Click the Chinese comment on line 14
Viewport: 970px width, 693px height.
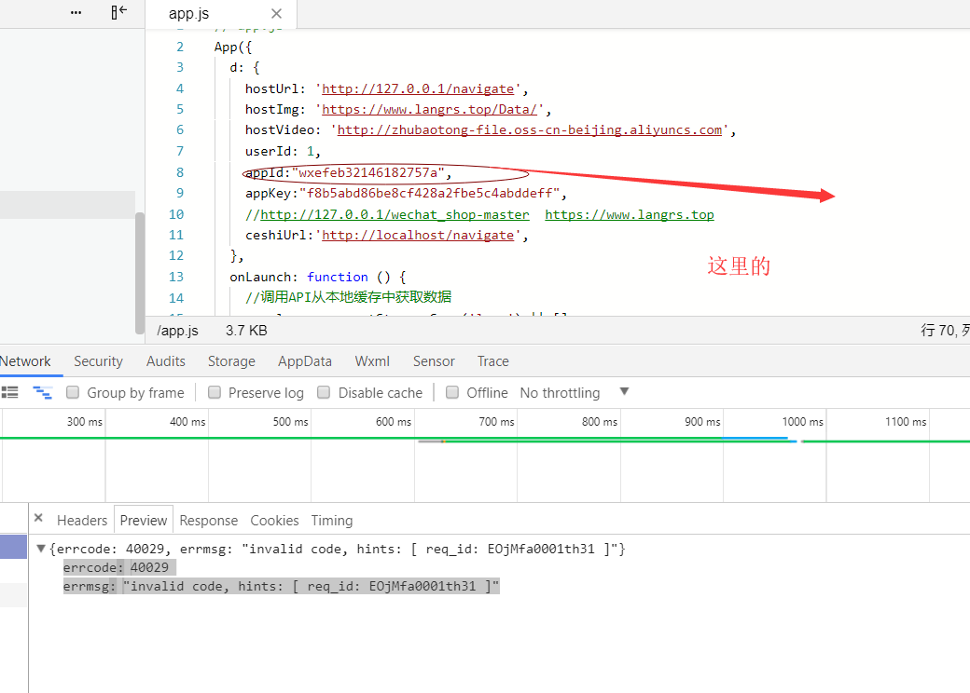(x=348, y=298)
